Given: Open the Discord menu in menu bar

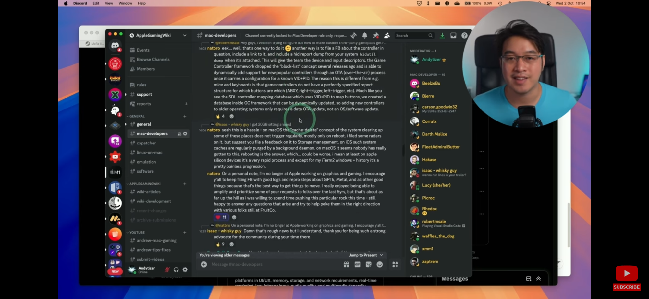Looking at the screenshot, I should pos(80,3).
